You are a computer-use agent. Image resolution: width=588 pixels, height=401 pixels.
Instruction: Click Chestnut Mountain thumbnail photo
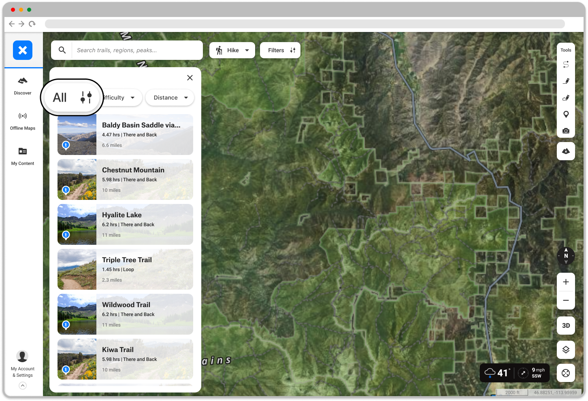tap(77, 180)
